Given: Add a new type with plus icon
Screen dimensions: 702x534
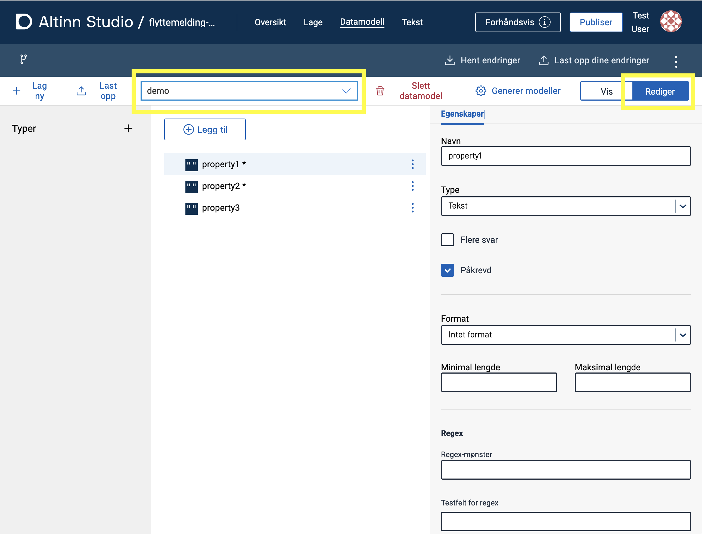Looking at the screenshot, I should coord(128,128).
